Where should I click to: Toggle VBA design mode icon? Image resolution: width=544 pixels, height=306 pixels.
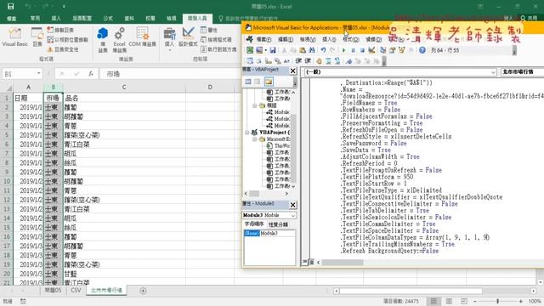click(371, 50)
